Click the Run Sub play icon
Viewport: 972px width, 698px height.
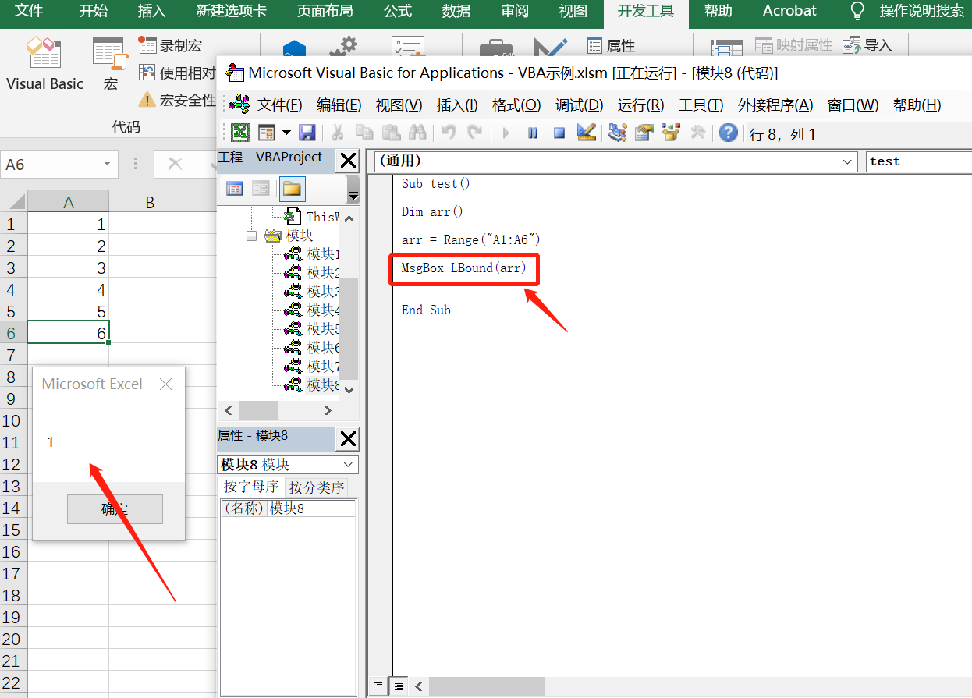coord(506,133)
